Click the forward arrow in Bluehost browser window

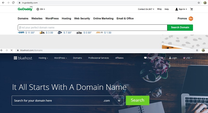click(6, 50)
